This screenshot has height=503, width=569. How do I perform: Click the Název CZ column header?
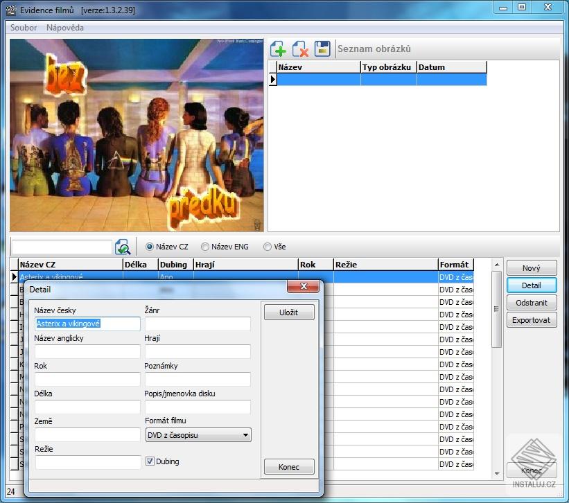[71, 265]
